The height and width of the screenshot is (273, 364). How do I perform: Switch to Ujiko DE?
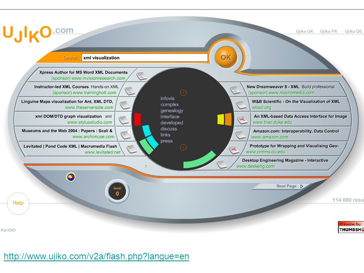[353, 31]
